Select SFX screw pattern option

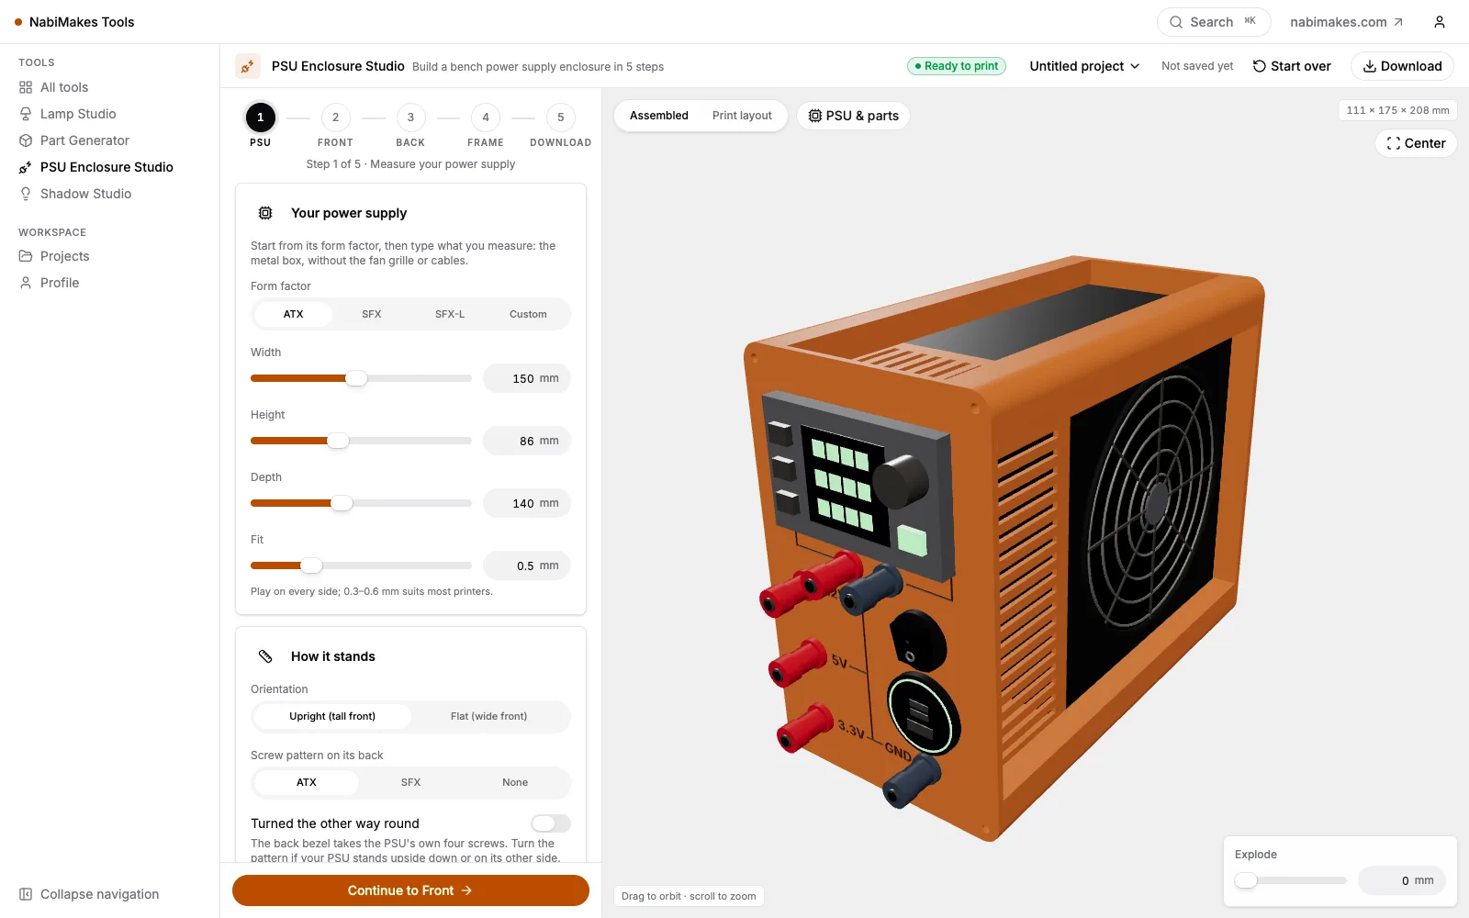[x=410, y=782]
